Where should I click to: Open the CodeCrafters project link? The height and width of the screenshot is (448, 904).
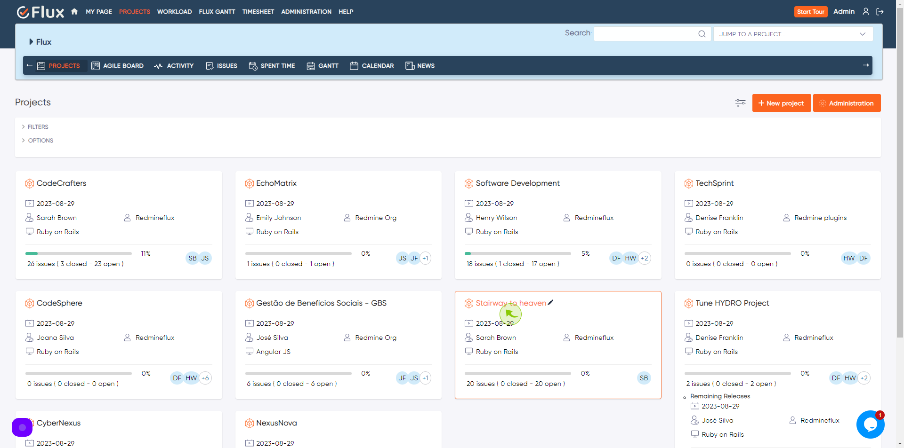(61, 183)
